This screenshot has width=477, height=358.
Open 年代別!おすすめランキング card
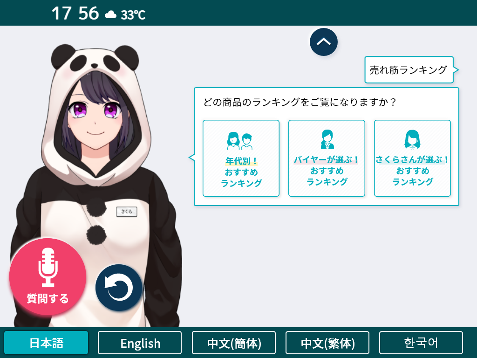(241, 158)
